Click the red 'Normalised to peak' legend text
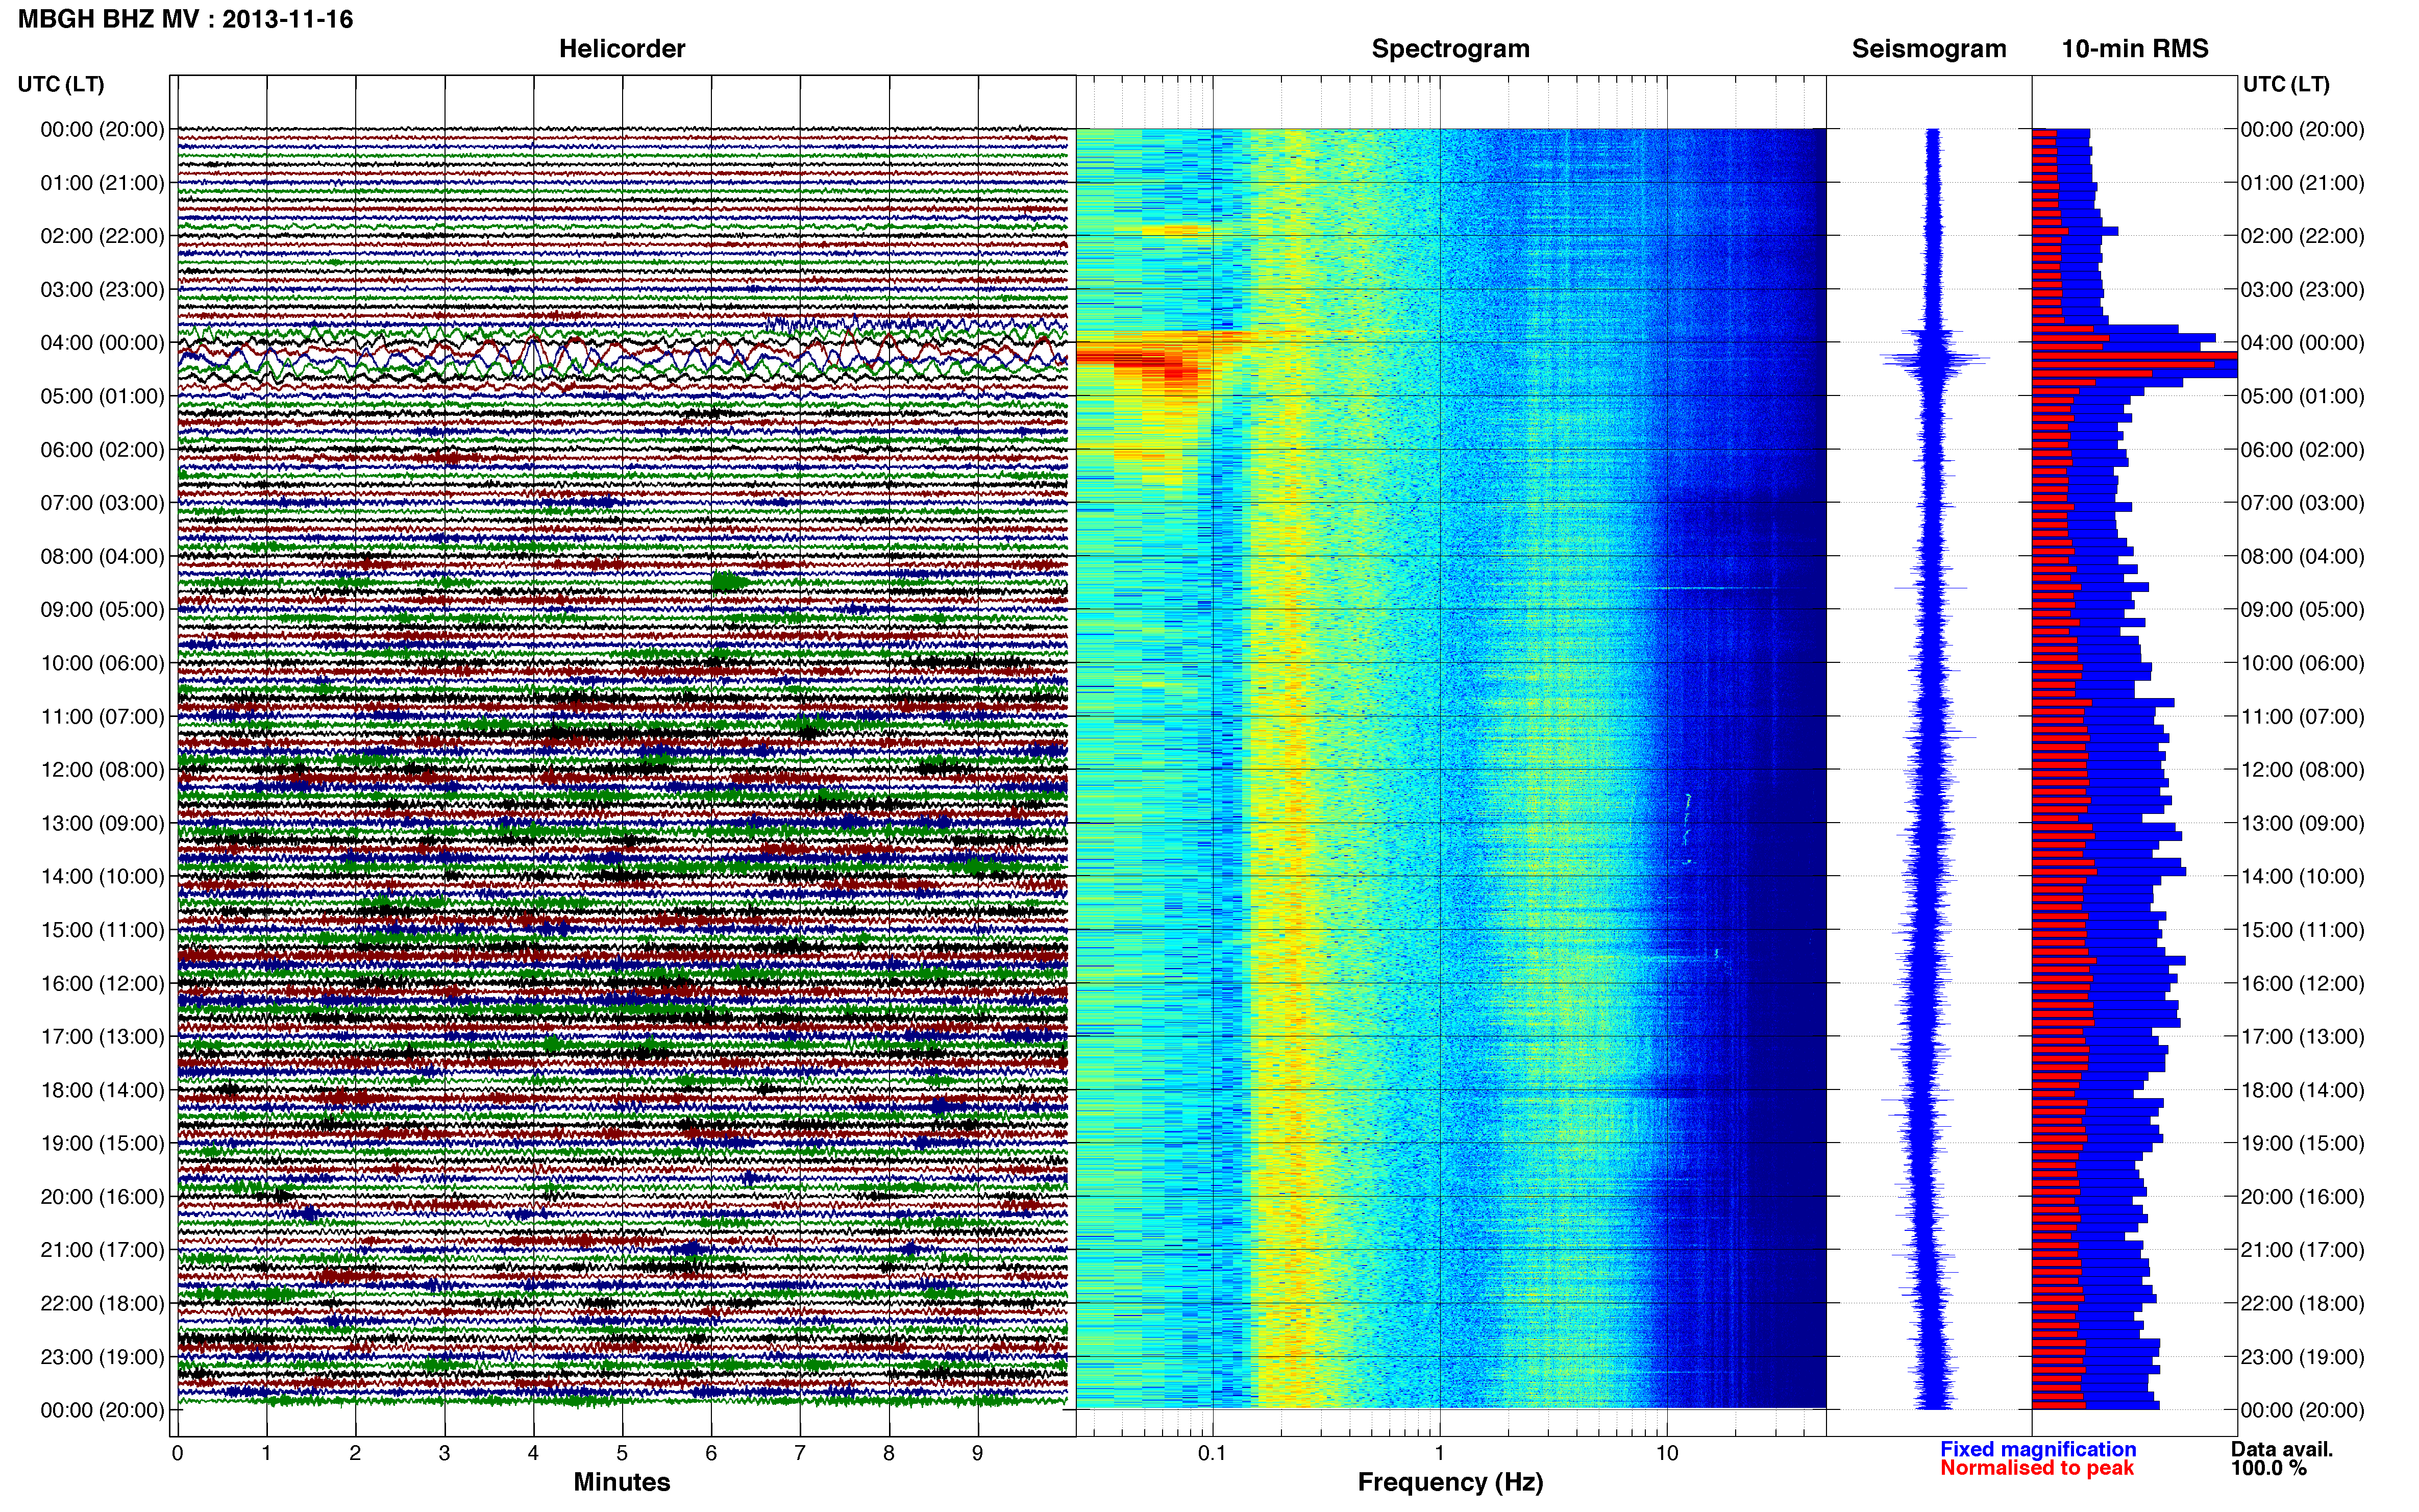Screen dimensions: 2419x1512 tap(2037, 1468)
